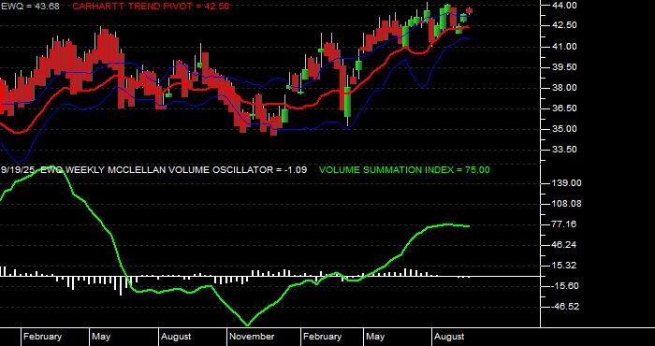Click the first August date marker
Viewport: 655px width, 346px height.
pos(176,337)
